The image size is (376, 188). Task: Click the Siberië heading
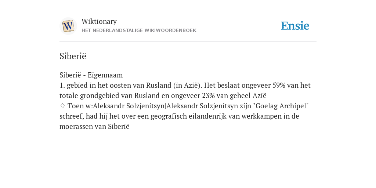pyautogui.click(x=73, y=56)
